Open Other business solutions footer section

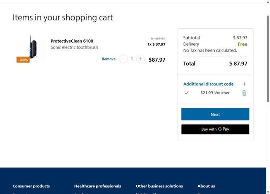(x=159, y=186)
